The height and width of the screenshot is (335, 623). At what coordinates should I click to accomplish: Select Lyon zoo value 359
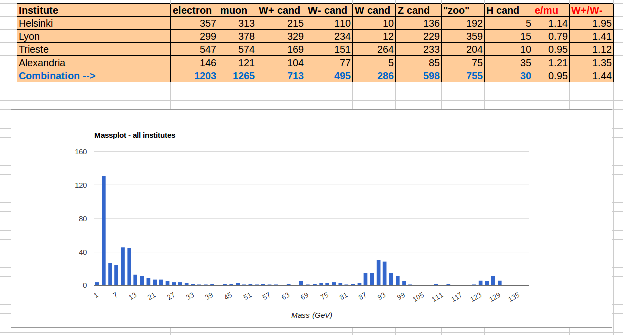pyautogui.click(x=463, y=36)
